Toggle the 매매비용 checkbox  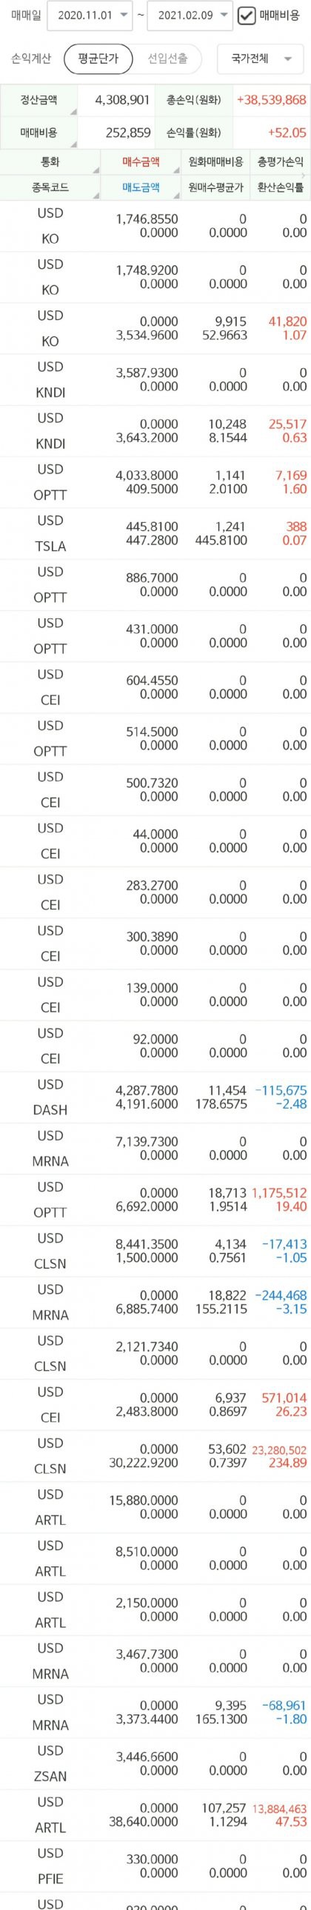click(246, 15)
